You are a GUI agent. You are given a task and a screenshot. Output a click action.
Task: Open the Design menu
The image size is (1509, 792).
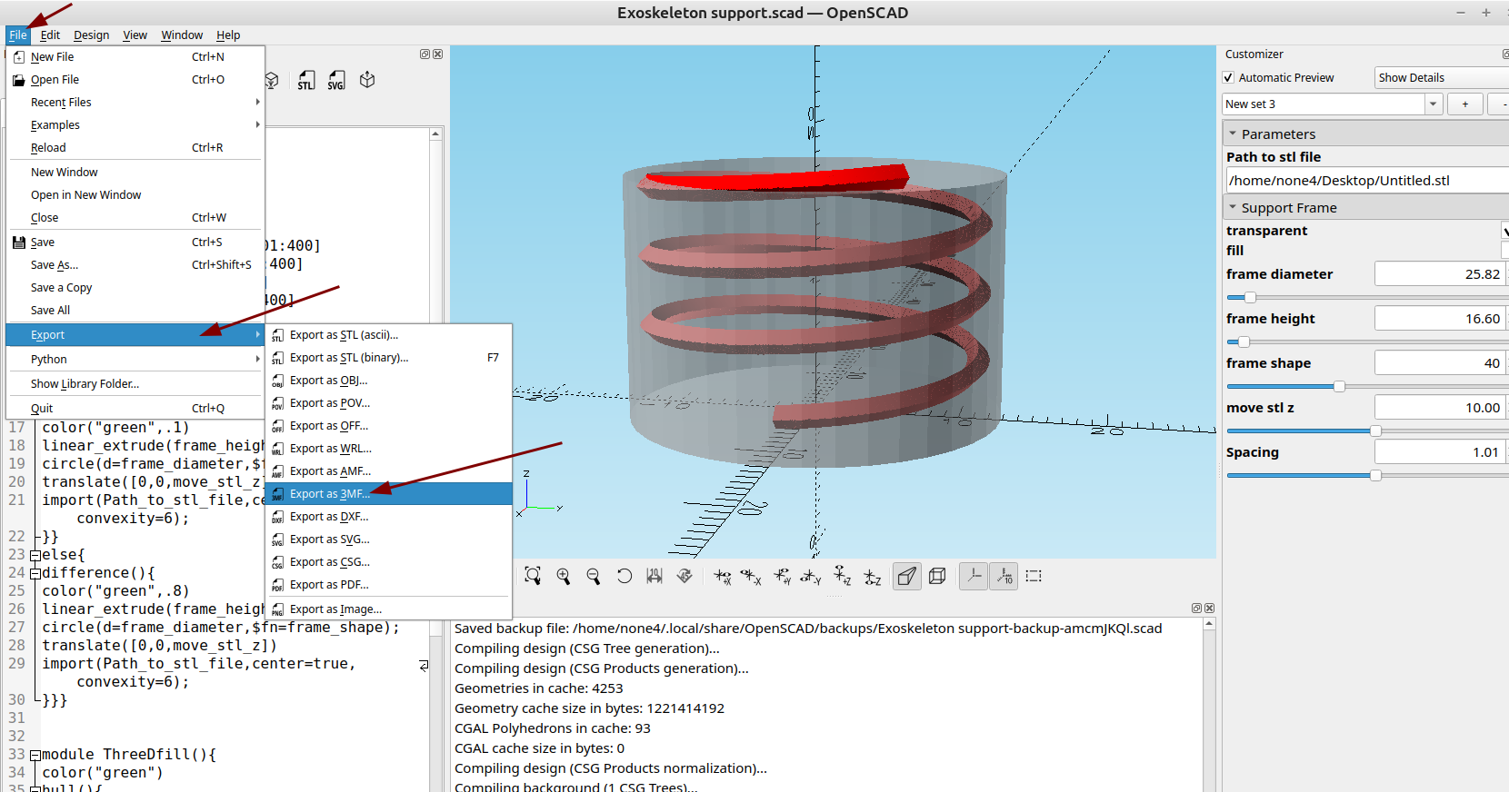(91, 35)
